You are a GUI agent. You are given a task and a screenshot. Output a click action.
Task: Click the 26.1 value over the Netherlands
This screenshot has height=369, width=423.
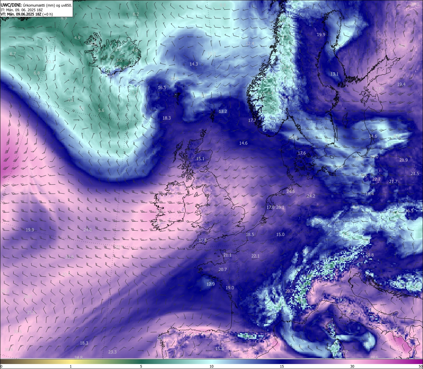pyautogui.click(x=280, y=207)
